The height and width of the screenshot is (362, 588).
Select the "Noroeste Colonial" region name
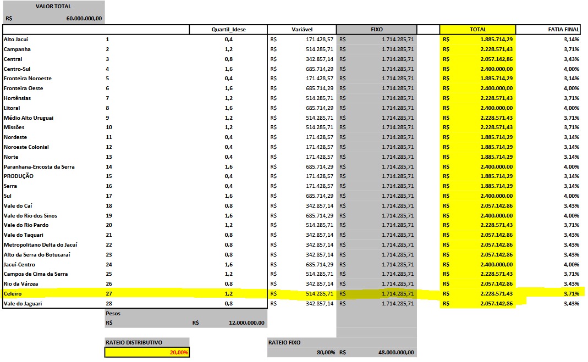tap(26, 147)
